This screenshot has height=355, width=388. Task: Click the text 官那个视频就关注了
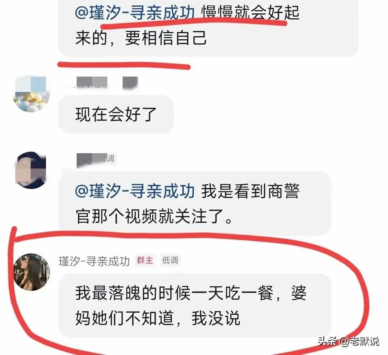[x=153, y=216]
